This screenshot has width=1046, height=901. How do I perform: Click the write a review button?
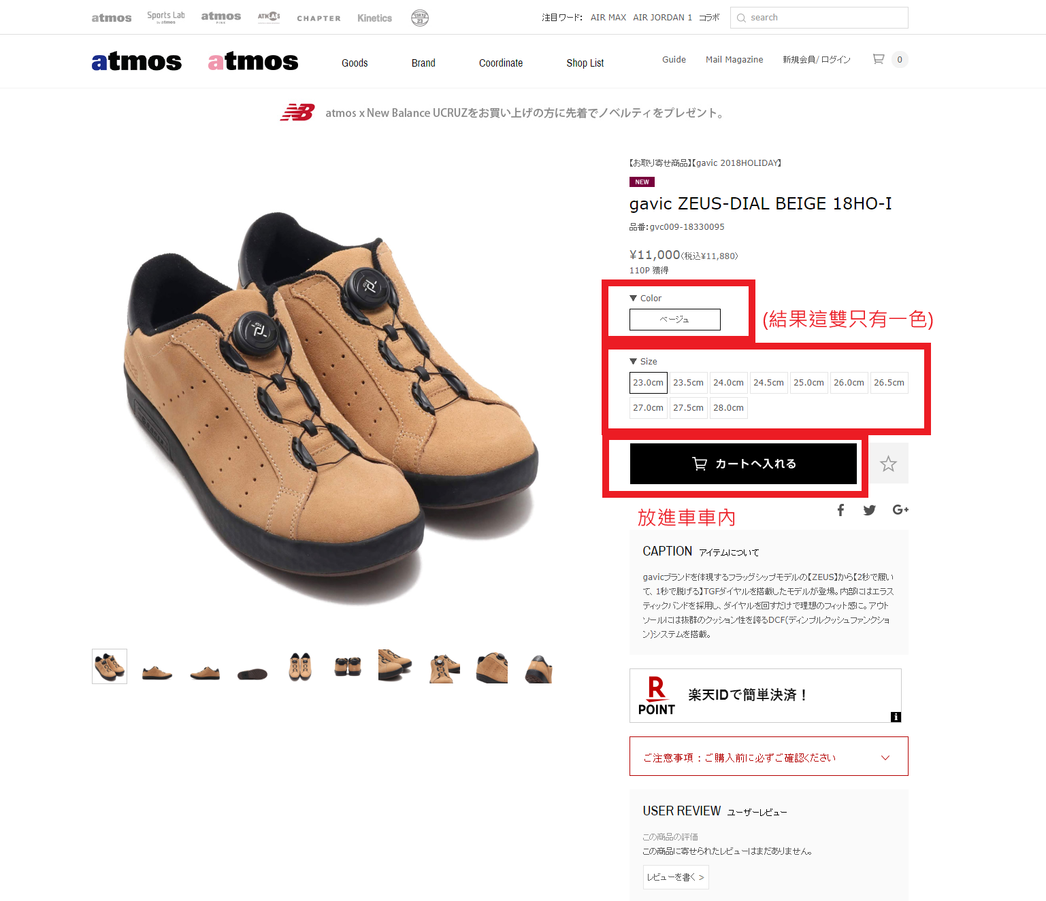coord(676,877)
